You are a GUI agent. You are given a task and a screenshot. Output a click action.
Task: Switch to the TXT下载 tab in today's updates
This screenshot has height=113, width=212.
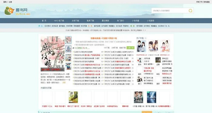pyautogui.click(x=107, y=48)
